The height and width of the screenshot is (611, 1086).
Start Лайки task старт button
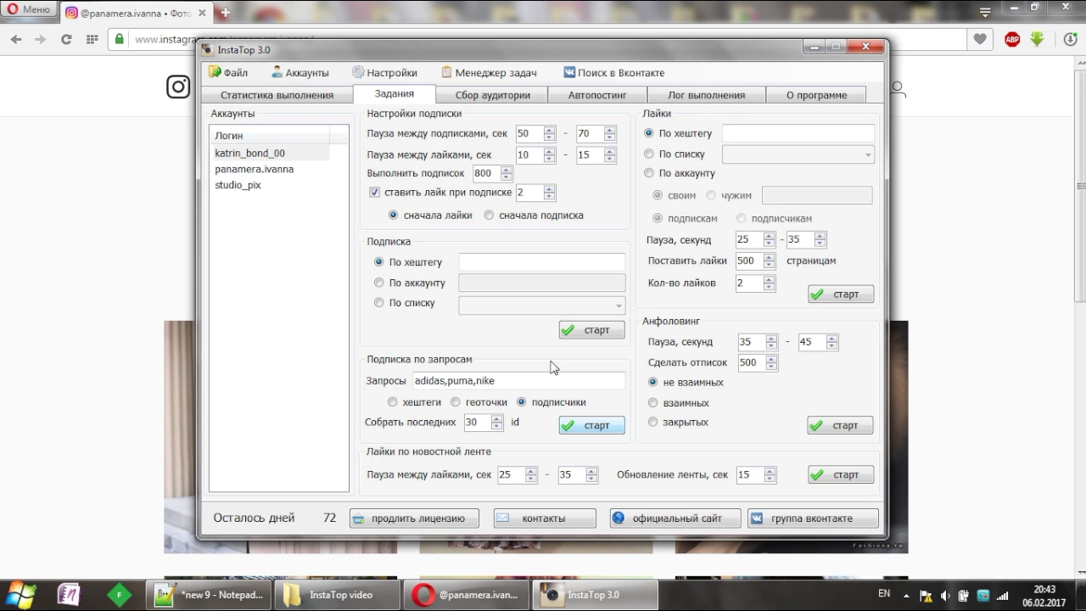(x=841, y=294)
